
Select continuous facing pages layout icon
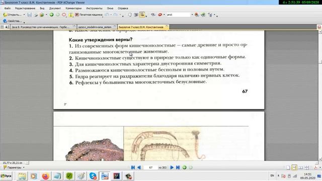point(307,167)
